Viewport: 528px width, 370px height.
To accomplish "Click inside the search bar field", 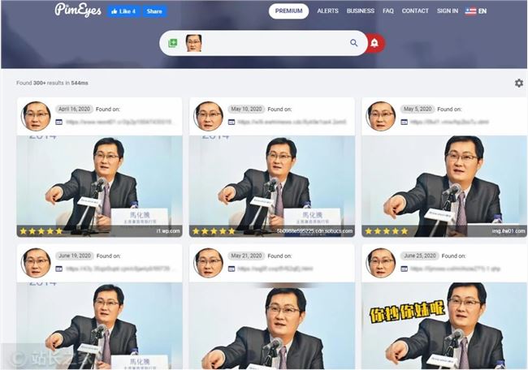I will point(263,43).
